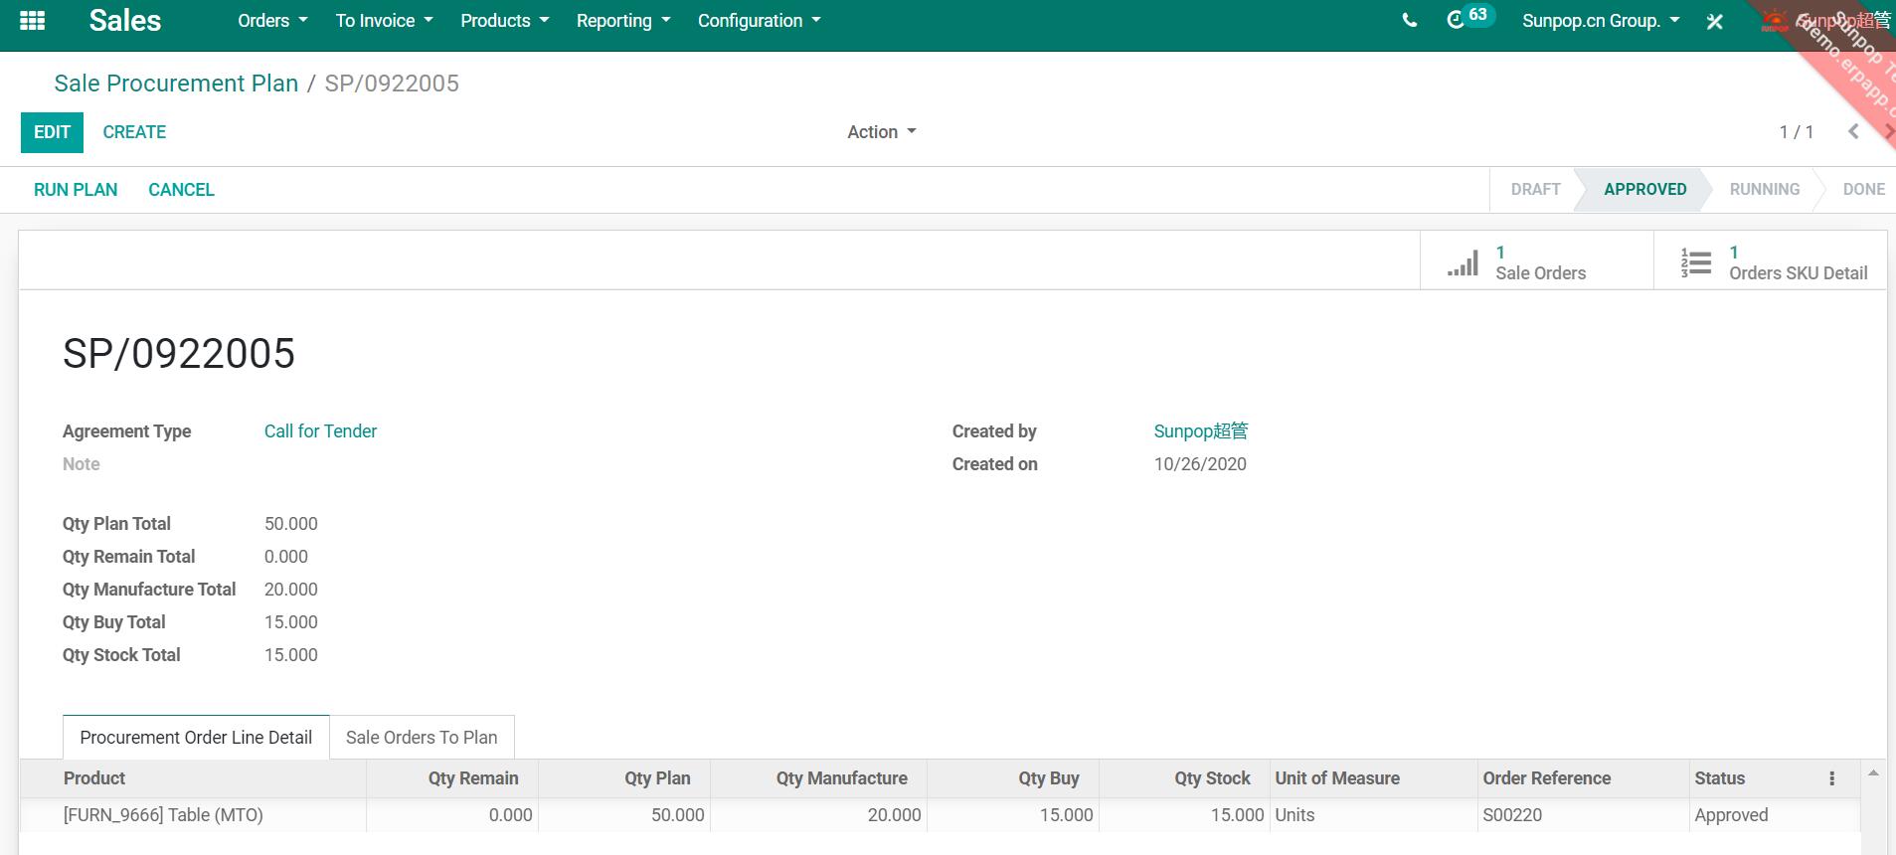Go to previous record arrow

(x=1853, y=132)
